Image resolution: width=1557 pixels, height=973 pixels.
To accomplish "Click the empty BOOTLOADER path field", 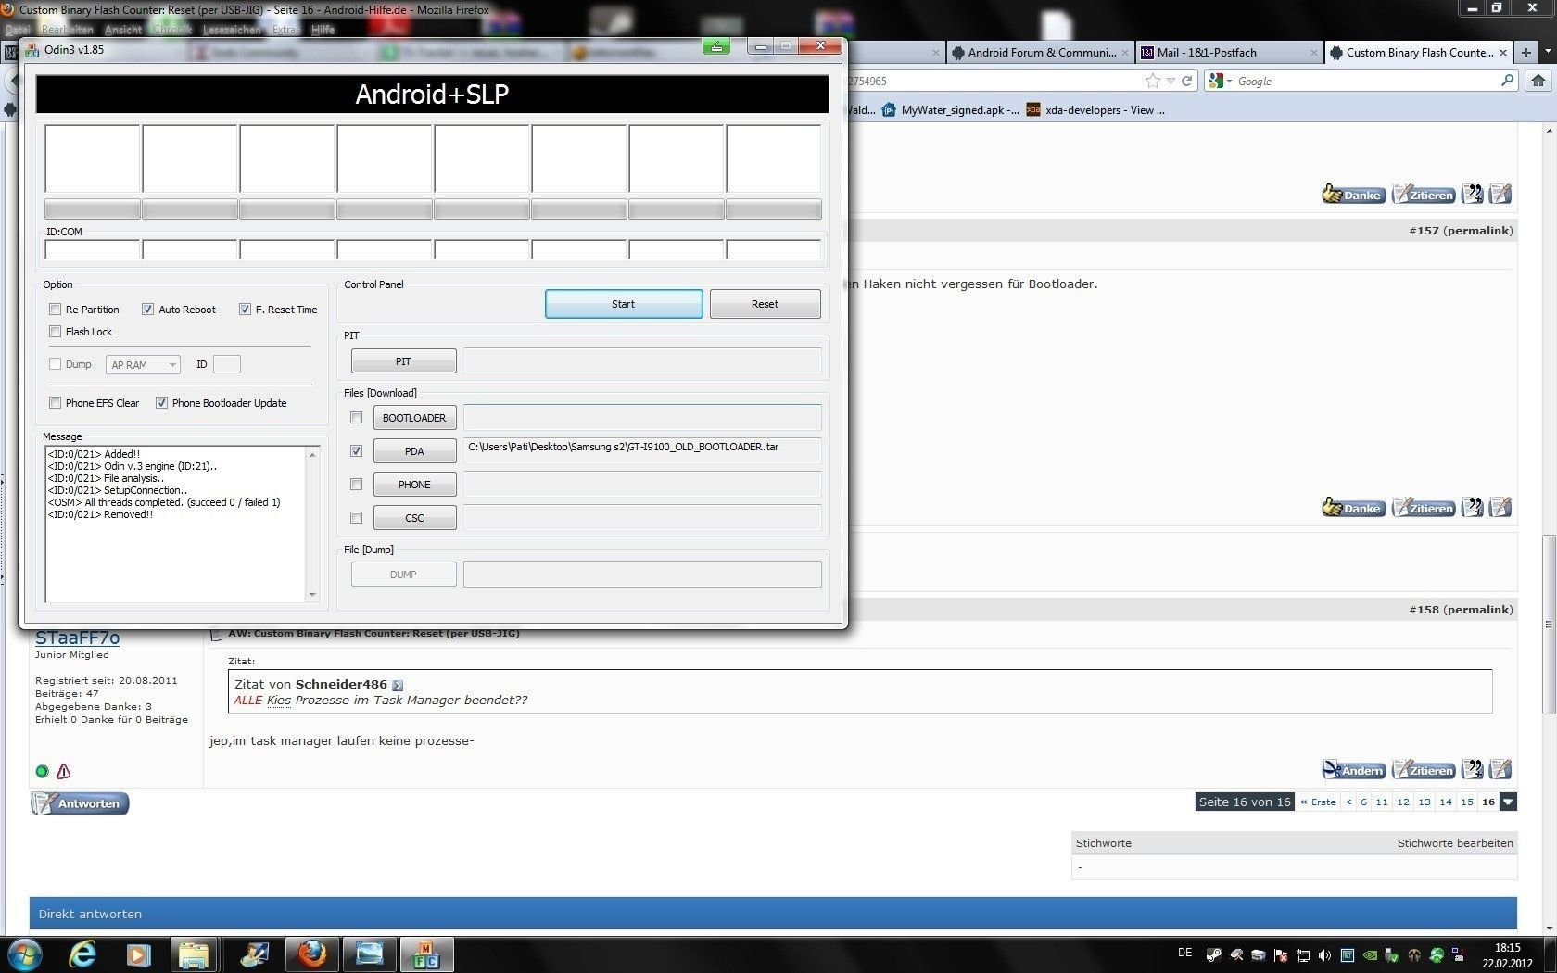I will pyautogui.click(x=641, y=417).
